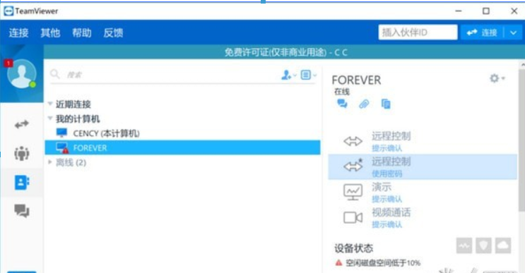Open the Chat sidebar icon
525x273 pixels.
[22, 211]
